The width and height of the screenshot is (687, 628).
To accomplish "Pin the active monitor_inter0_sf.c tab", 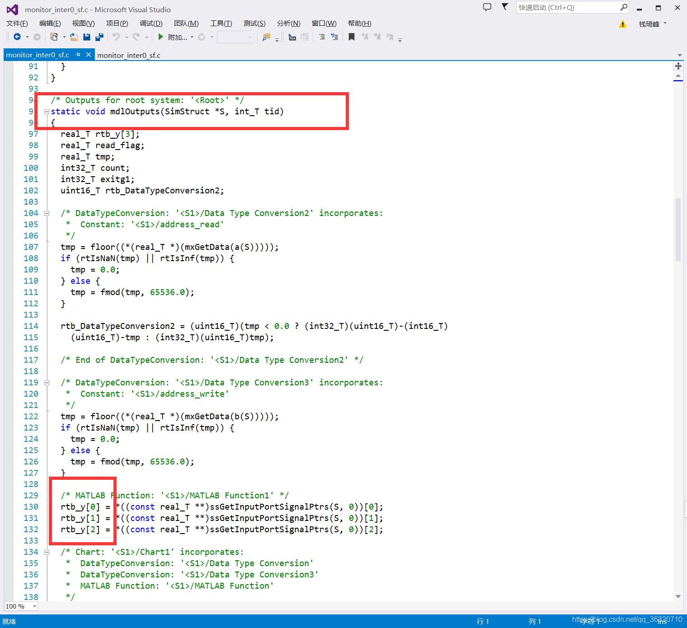I will point(78,55).
